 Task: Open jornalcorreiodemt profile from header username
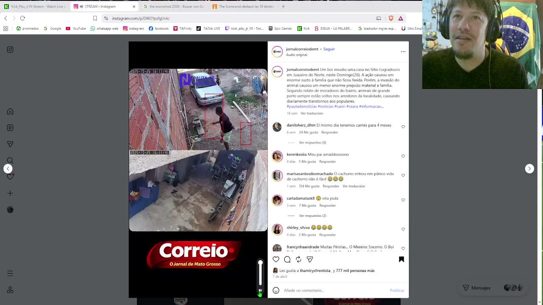coord(302,49)
